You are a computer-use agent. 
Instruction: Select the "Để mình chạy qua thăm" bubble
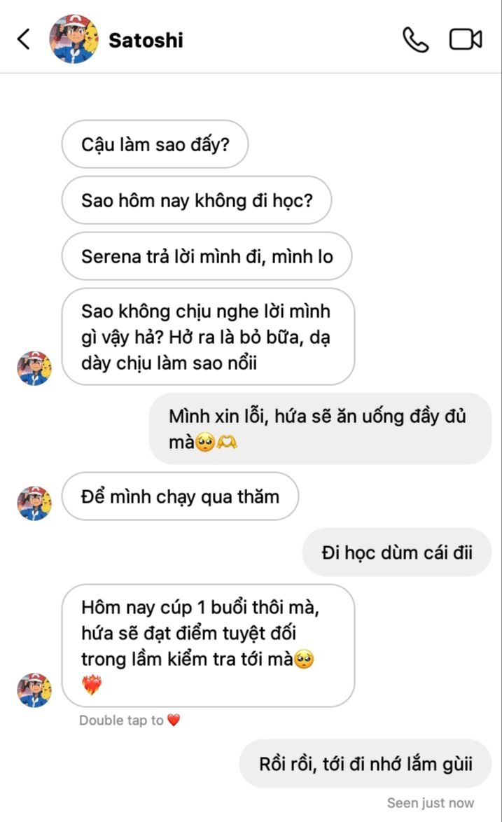[x=180, y=496]
